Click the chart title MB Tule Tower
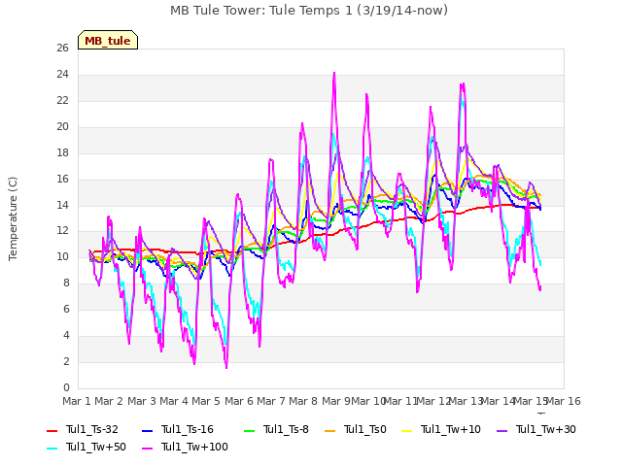 point(309,10)
